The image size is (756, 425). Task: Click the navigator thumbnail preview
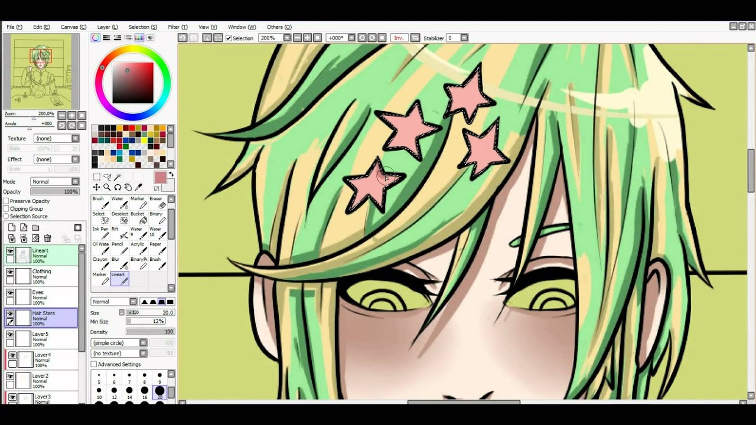(41, 71)
